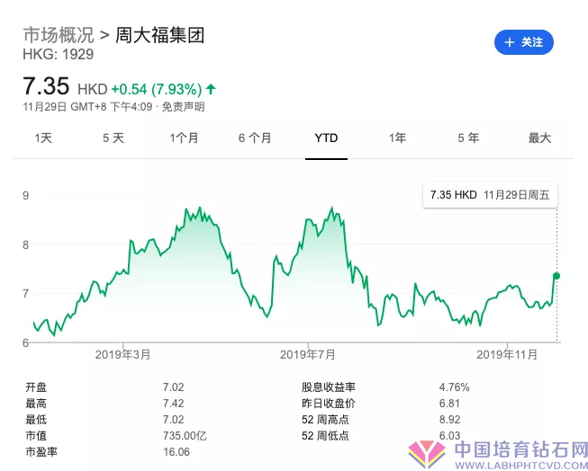Click the 市盈率 value 16.06

(176, 452)
